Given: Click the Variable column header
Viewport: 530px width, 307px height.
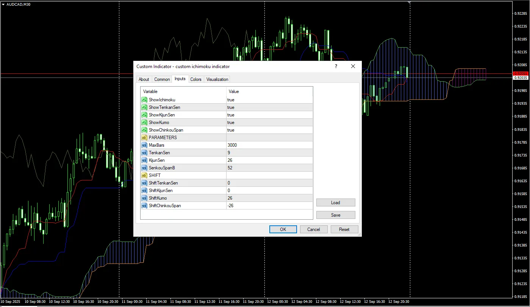Looking at the screenshot, I should (x=150, y=91).
